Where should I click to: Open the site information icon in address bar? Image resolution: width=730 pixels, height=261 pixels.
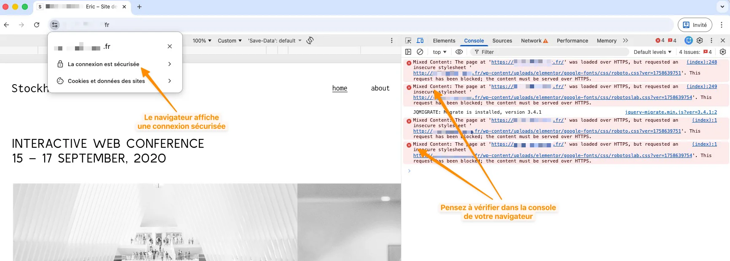coord(55,25)
